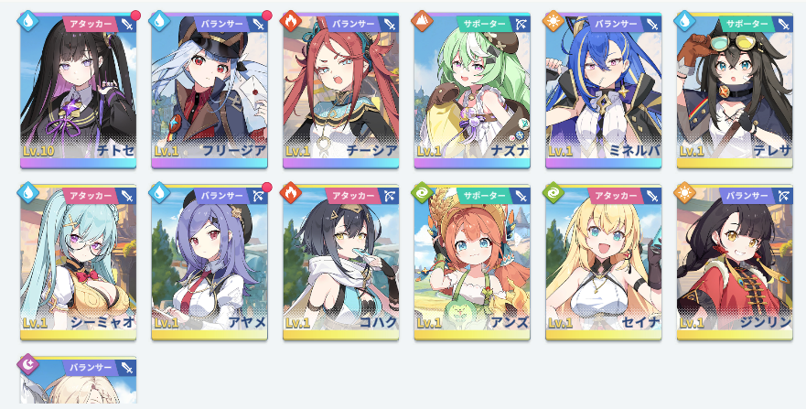Click the bow weapon icon on ナズナ
Image resolution: width=806 pixels, height=409 pixels.
[521, 24]
